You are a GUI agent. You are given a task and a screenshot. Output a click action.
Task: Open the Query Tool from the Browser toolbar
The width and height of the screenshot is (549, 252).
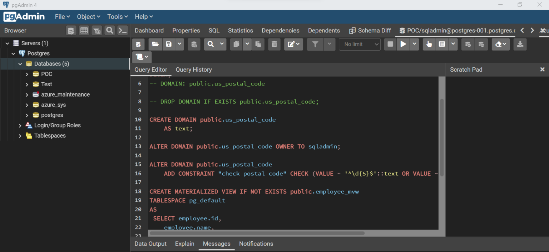point(71,31)
